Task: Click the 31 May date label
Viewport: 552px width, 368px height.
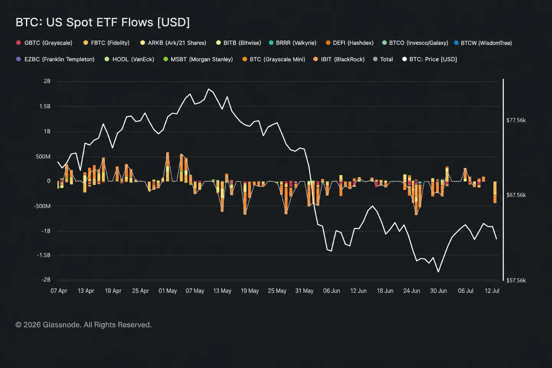Action: (304, 291)
